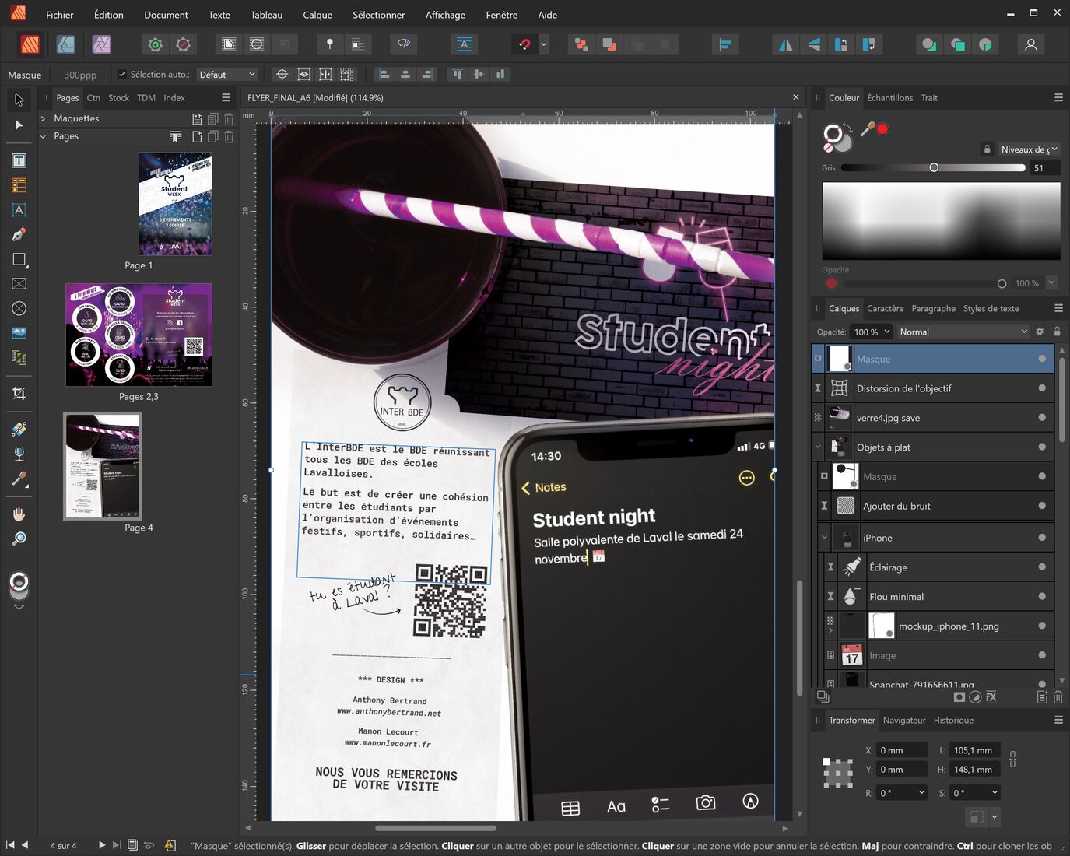Image resolution: width=1070 pixels, height=856 pixels.
Task: Click the colour Opacité slider handle
Action: (x=1002, y=284)
